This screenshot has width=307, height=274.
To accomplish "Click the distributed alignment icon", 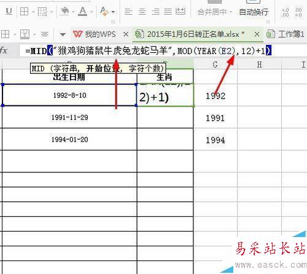I will pos(181,11).
